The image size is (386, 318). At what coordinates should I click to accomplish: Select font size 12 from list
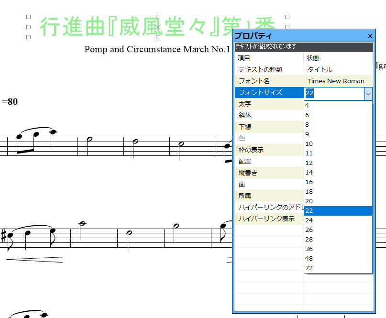click(338, 163)
